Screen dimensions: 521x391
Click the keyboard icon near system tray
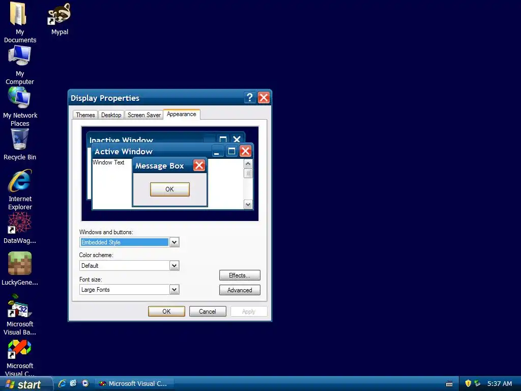449,384
